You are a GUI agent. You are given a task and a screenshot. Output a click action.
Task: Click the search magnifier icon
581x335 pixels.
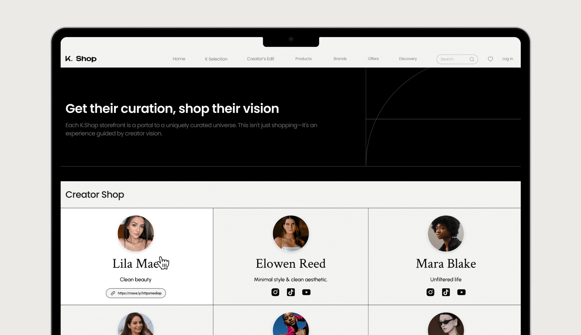(x=472, y=59)
